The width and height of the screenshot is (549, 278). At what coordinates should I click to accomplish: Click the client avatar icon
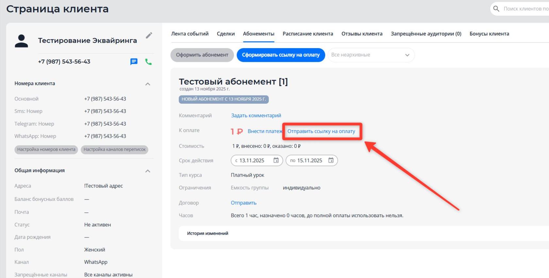point(22,41)
